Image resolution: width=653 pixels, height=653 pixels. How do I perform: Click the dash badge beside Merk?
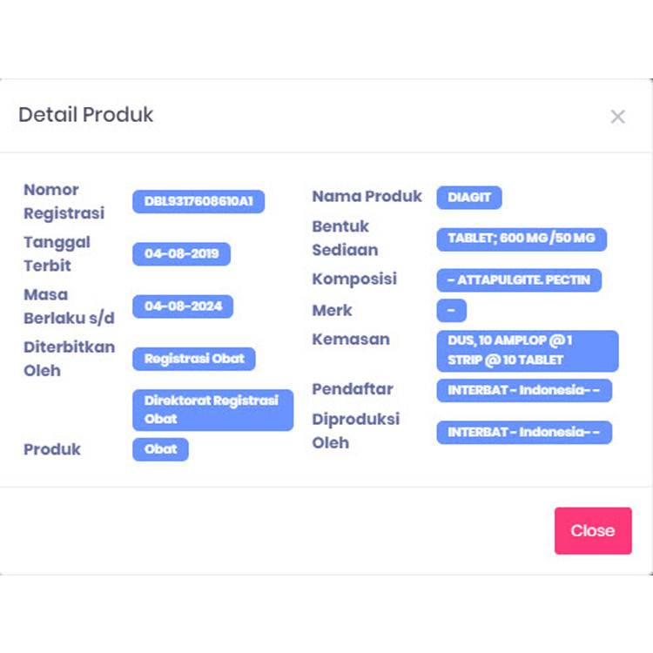point(451,311)
